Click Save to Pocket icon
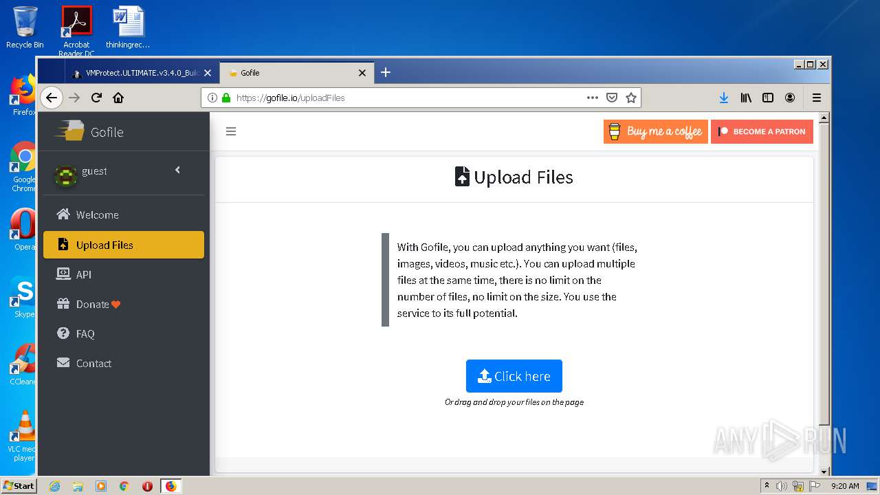The image size is (880, 495). tap(612, 98)
